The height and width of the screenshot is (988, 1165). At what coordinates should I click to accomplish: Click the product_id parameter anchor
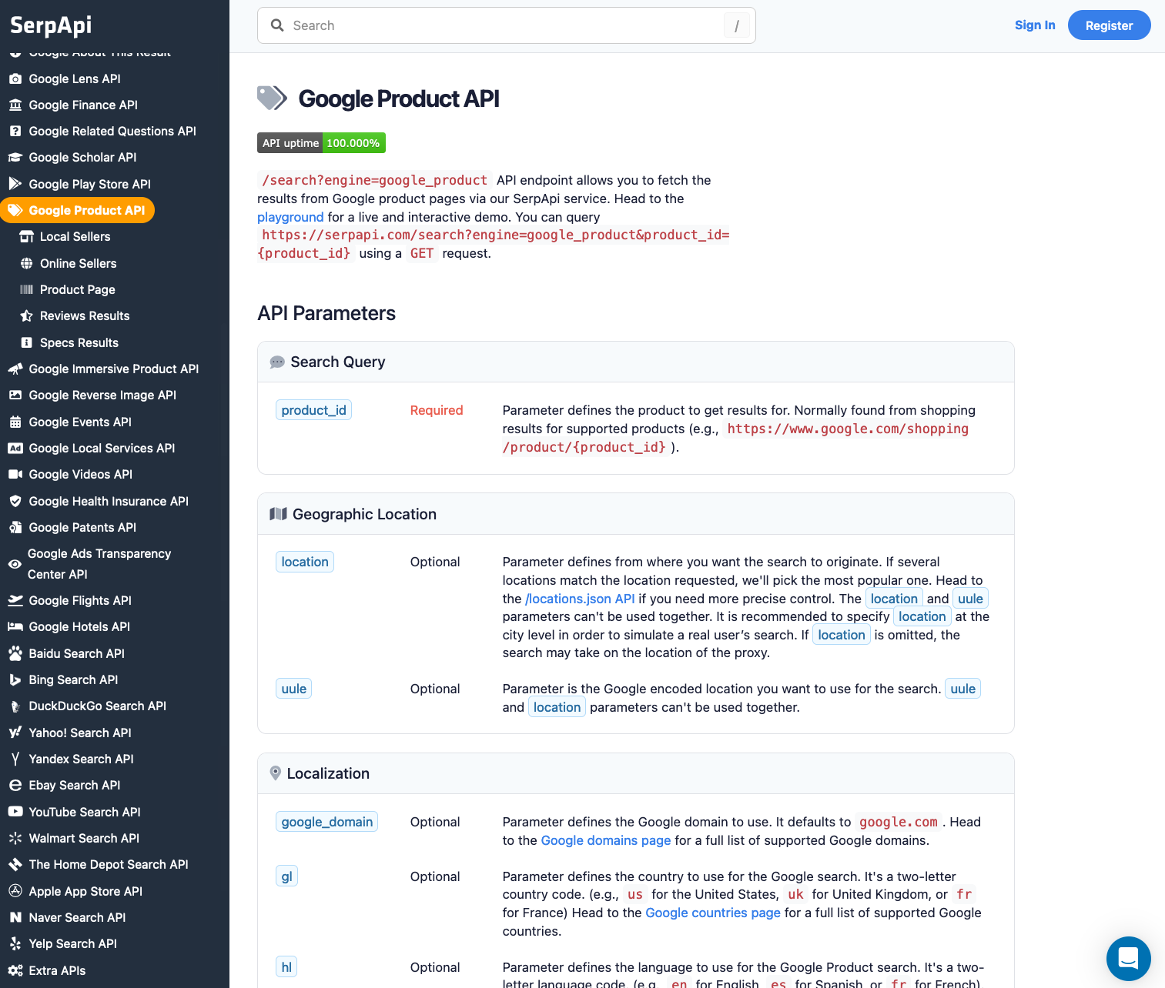(313, 410)
